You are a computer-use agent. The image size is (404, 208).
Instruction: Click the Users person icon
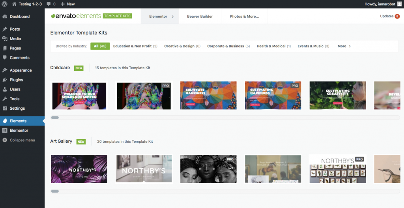pos(5,89)
